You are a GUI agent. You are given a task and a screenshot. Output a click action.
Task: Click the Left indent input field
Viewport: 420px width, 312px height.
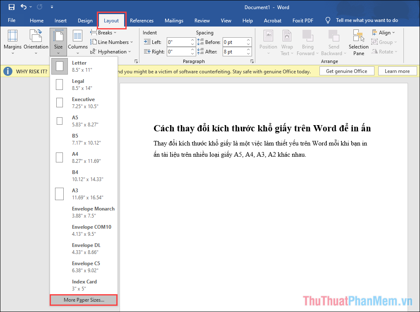coord(178,42)
